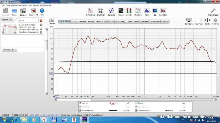Select the Spectrogram tab
This screenshot has width=220, height=123.
pyautogui.click(x=155, y=21)
